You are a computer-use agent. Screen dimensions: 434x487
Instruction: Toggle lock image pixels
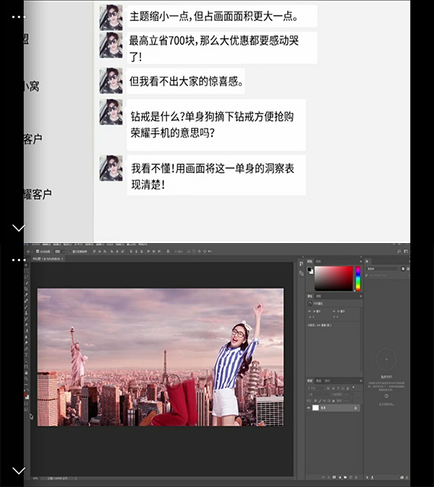tap(320, 401)
